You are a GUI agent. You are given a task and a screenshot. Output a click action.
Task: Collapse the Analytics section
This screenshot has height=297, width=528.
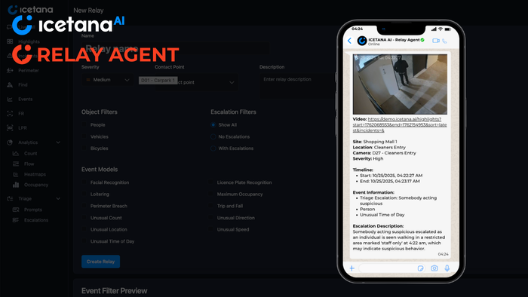click(58, 142)
